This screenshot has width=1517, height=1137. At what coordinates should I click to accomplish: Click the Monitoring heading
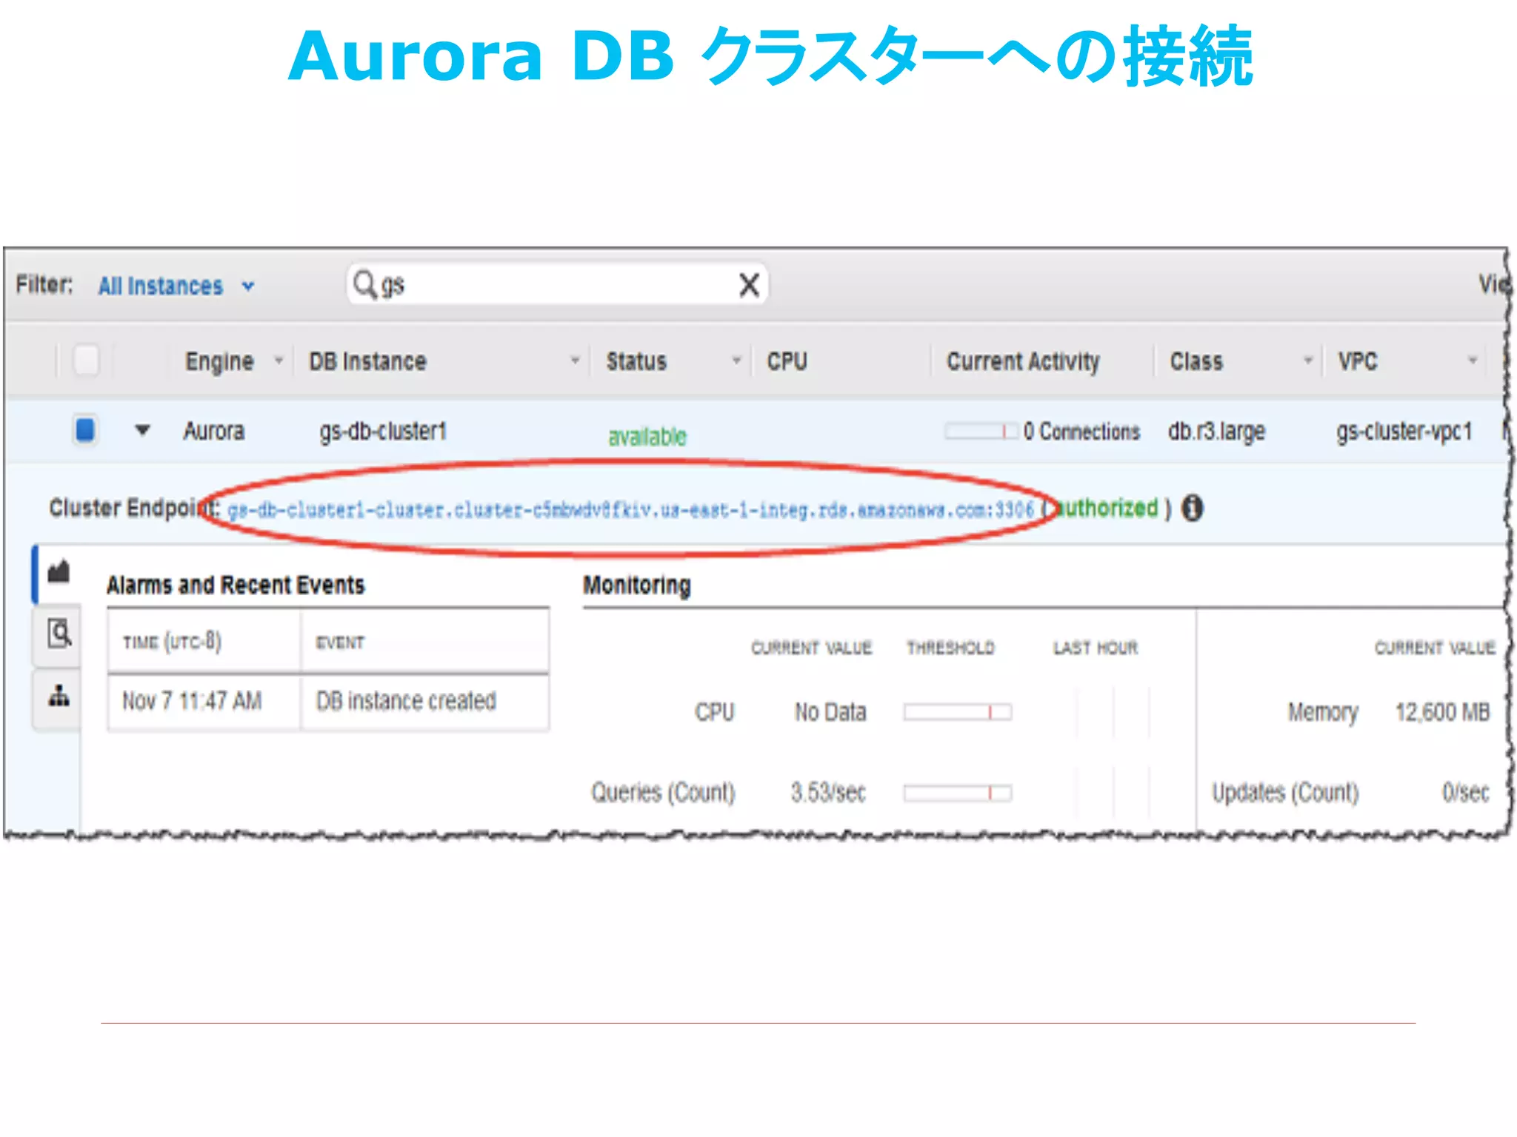[x=637, y=585]
